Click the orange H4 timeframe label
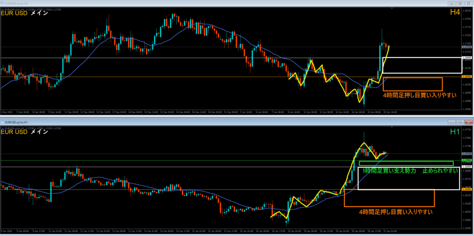474x236 pixels. click(x=455, y=12)
